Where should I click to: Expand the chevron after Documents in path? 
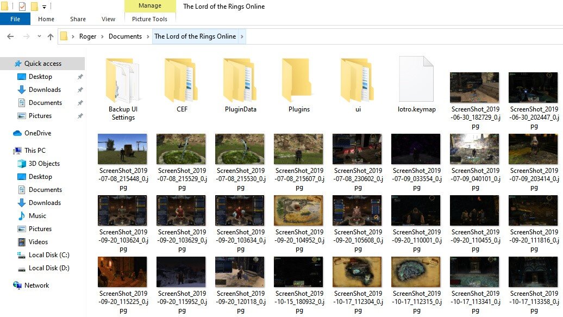coord(148,36)
